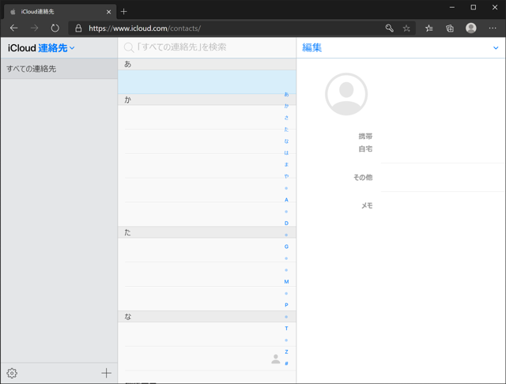Click the あ section header

click(207, 64)
